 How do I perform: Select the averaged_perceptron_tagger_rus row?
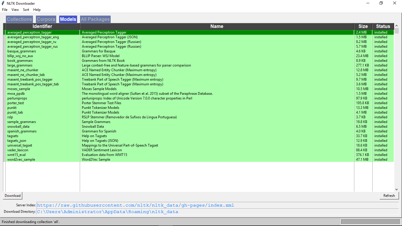point(200,46)
